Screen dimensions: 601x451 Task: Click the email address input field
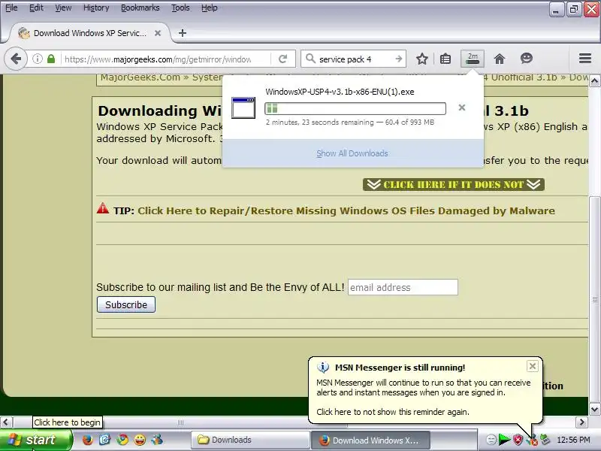coord(403,287)
